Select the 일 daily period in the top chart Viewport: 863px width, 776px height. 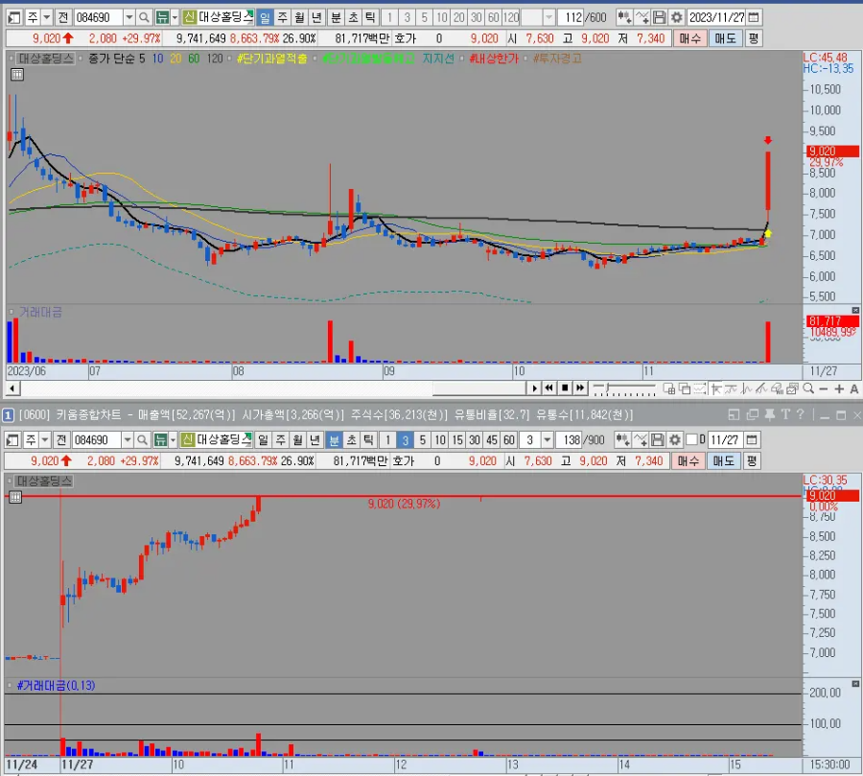[265, 17]
